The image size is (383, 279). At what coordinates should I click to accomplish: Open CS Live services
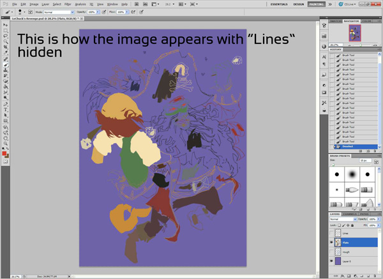(x=348, y=4)
